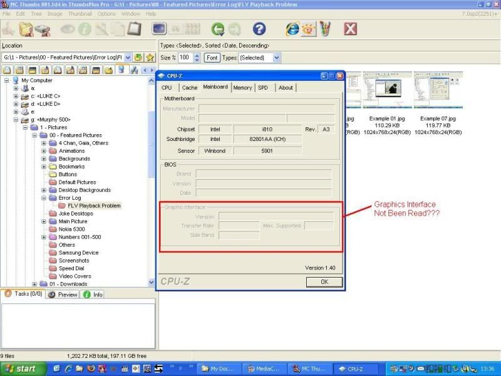Screen dimensions: 501x376
Task: Click the MC Thu... taskbar button
Action: click(309, 368)
